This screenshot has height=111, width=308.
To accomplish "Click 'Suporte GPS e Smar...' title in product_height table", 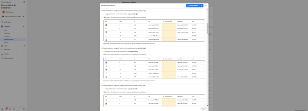I will point(154,36).
